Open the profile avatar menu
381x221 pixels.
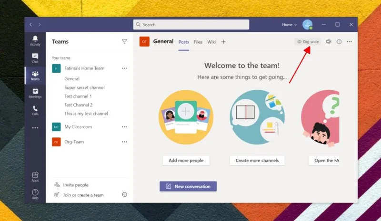(x=307, y=25)
